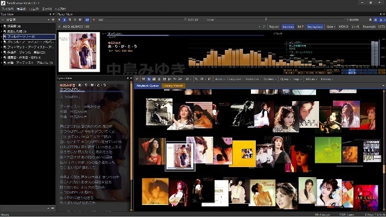Viewport: 386px width, 217px height.
Task: Click the Library Viewer vertical scrollbar
Action: pos(384,150)
